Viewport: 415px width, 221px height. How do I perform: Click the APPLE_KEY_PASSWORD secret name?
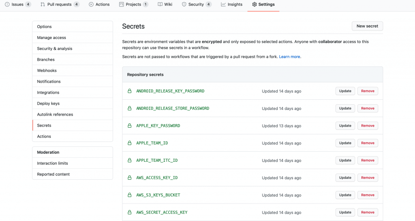158,126
